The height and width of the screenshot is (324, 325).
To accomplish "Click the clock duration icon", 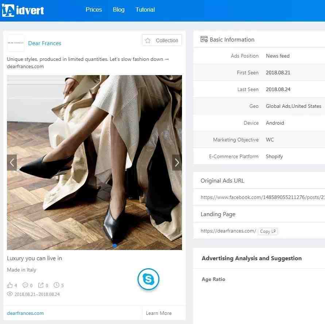I will [57, 285].
